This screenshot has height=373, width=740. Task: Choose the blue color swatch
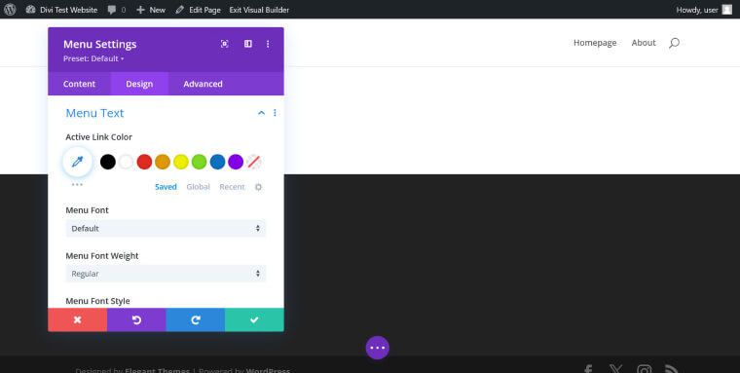point(217,162)
